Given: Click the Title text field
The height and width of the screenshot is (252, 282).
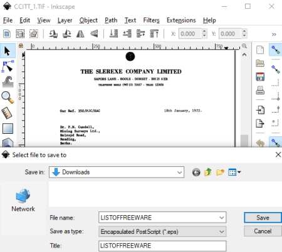Looking at the screenshot, I should click(162, 246).
